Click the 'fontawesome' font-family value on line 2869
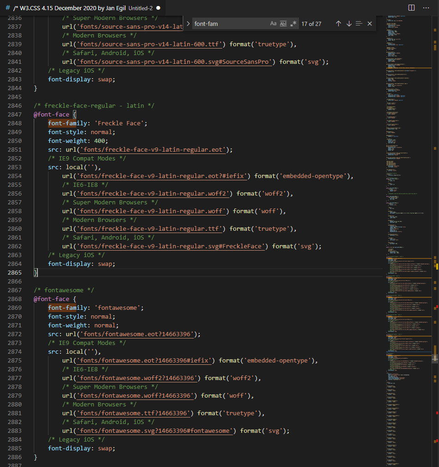The height and width of the screenshot is (467, 439). (x=117, y=308)
